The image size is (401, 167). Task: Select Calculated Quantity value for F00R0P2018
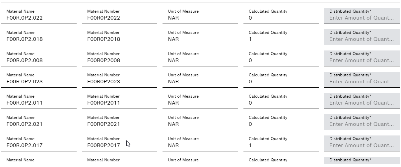click(250, 39)
